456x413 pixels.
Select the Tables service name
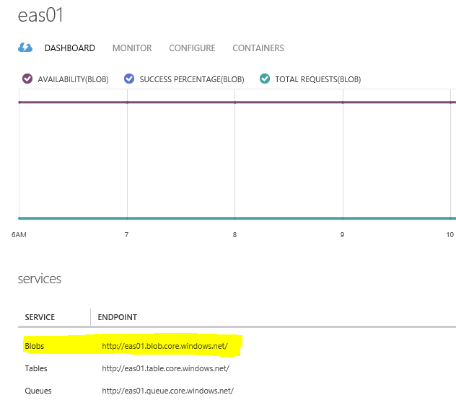(36, 368)
